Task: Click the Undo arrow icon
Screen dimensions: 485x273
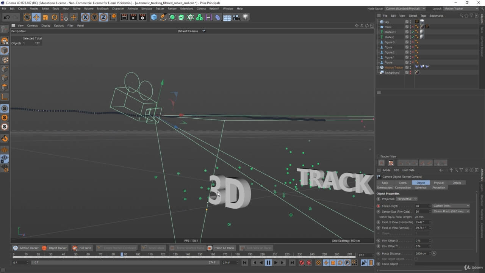Action: (x=6, y=17)
